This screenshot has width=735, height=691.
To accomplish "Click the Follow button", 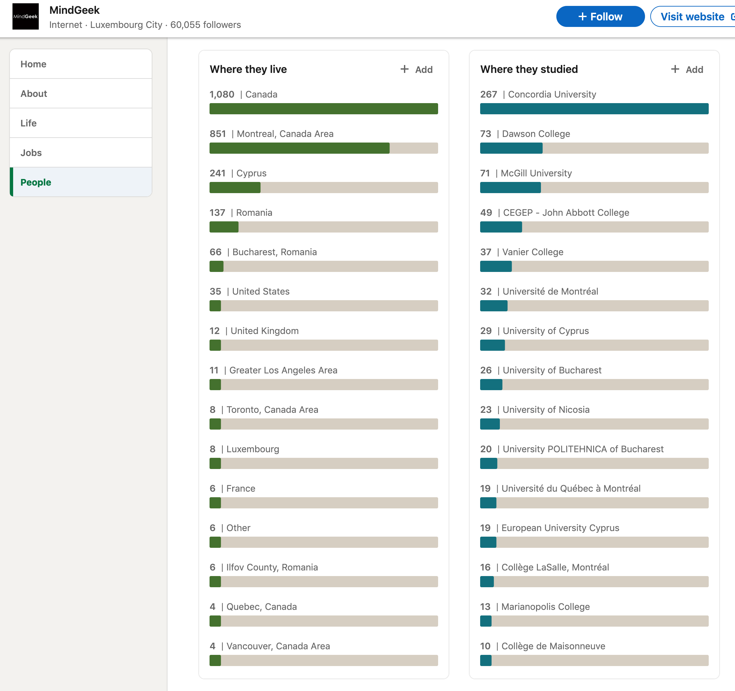I will click(x=600, y=17).
